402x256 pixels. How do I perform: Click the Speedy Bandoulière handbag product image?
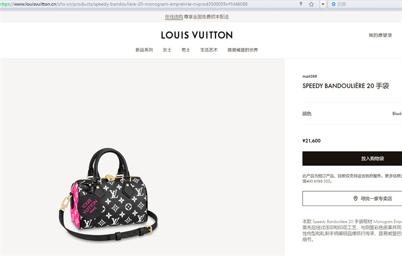point(108,194)
